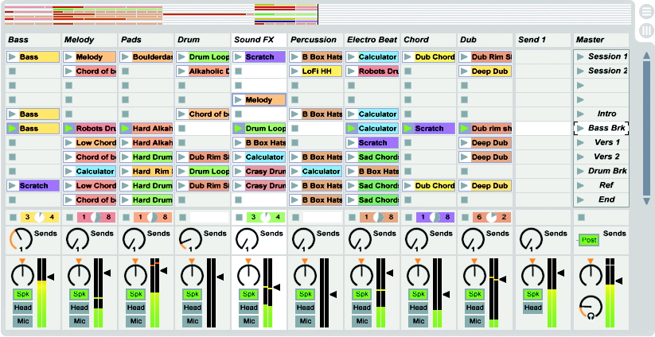Toggle the Post button on Master
Screen dimensions: 655x337
tap(589, 240)
